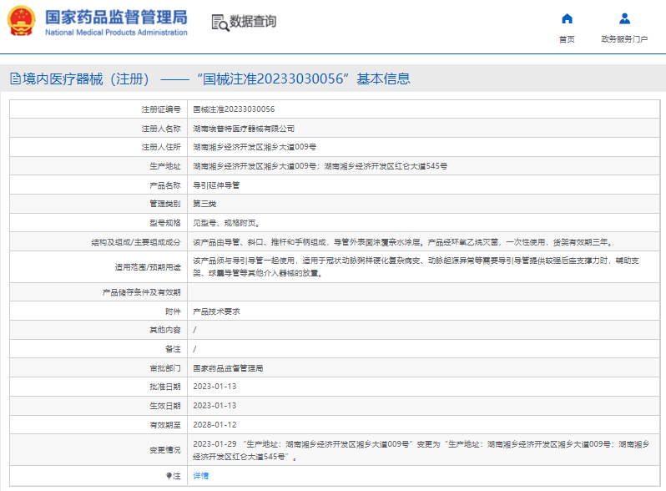The width and height of the screenshot is (666, 491).
Task: Click the 首页 text label
Action: [567, 39]
